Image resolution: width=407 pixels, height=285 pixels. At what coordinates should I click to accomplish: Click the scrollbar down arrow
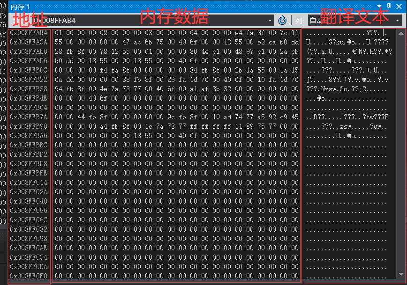coord(401,274)
